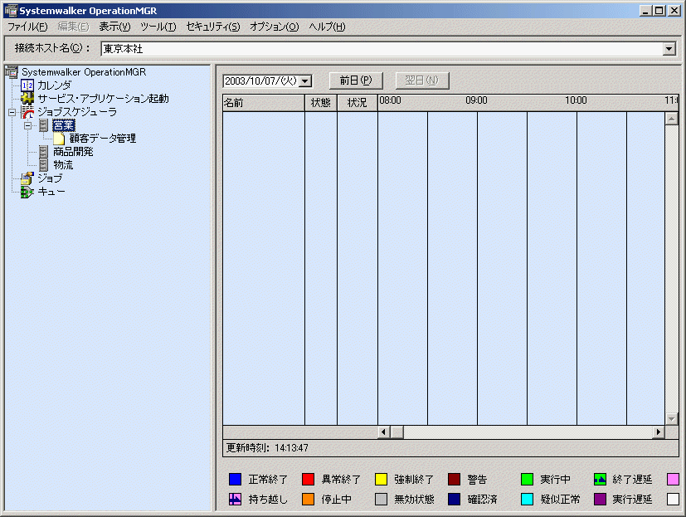This screenshot has width=686, height=517.
Task: Open the date dropdown 2003/10/07
Action: (x=306, y=81)
